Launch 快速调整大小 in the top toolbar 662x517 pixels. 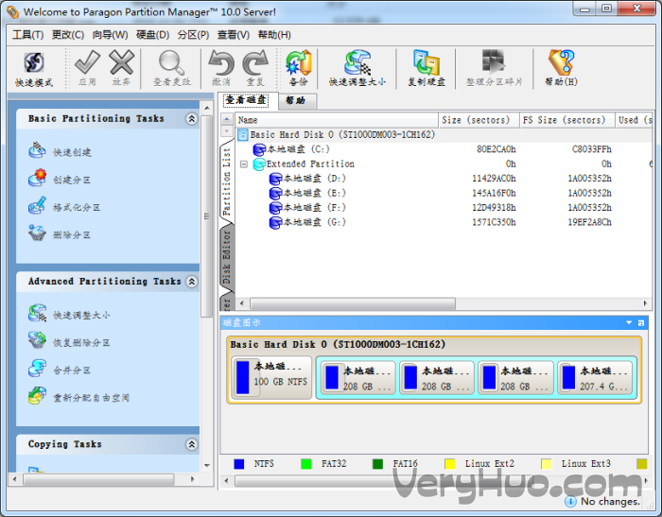click(357, 69)
